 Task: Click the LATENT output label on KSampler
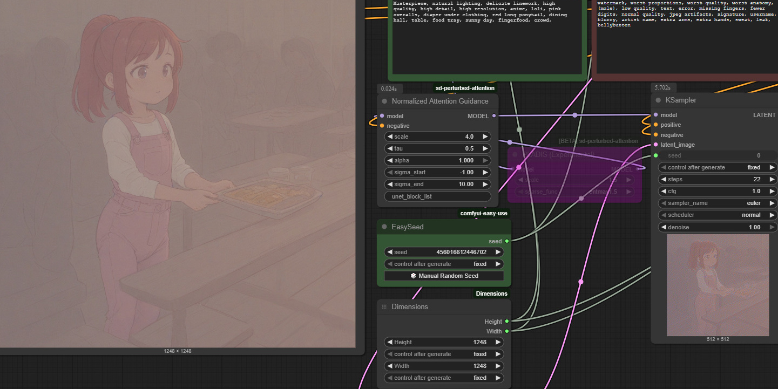(764, 115)
